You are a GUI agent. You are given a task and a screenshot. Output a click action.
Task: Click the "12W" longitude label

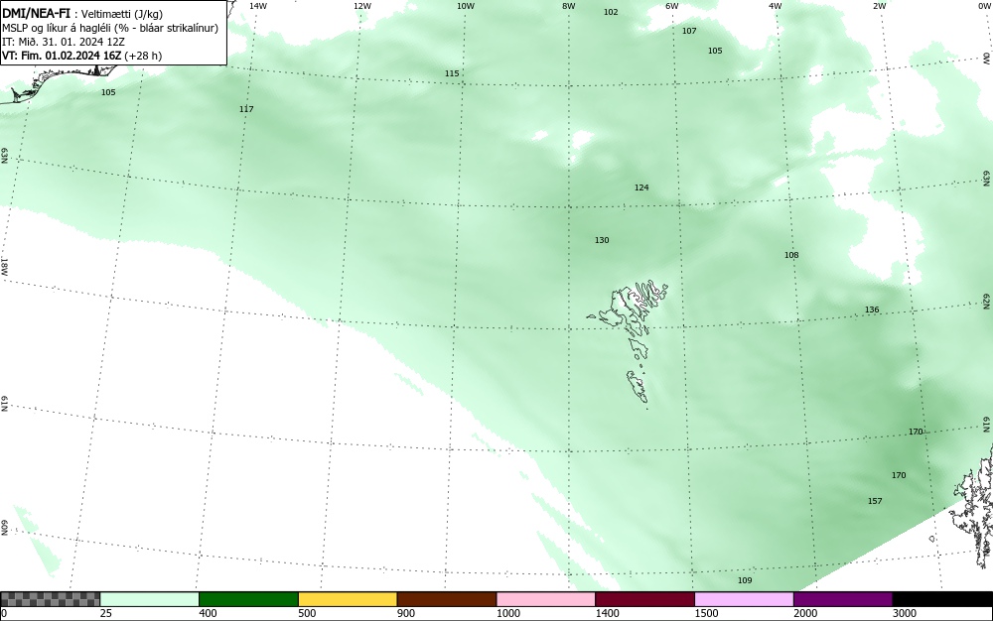tap(361, 6)
